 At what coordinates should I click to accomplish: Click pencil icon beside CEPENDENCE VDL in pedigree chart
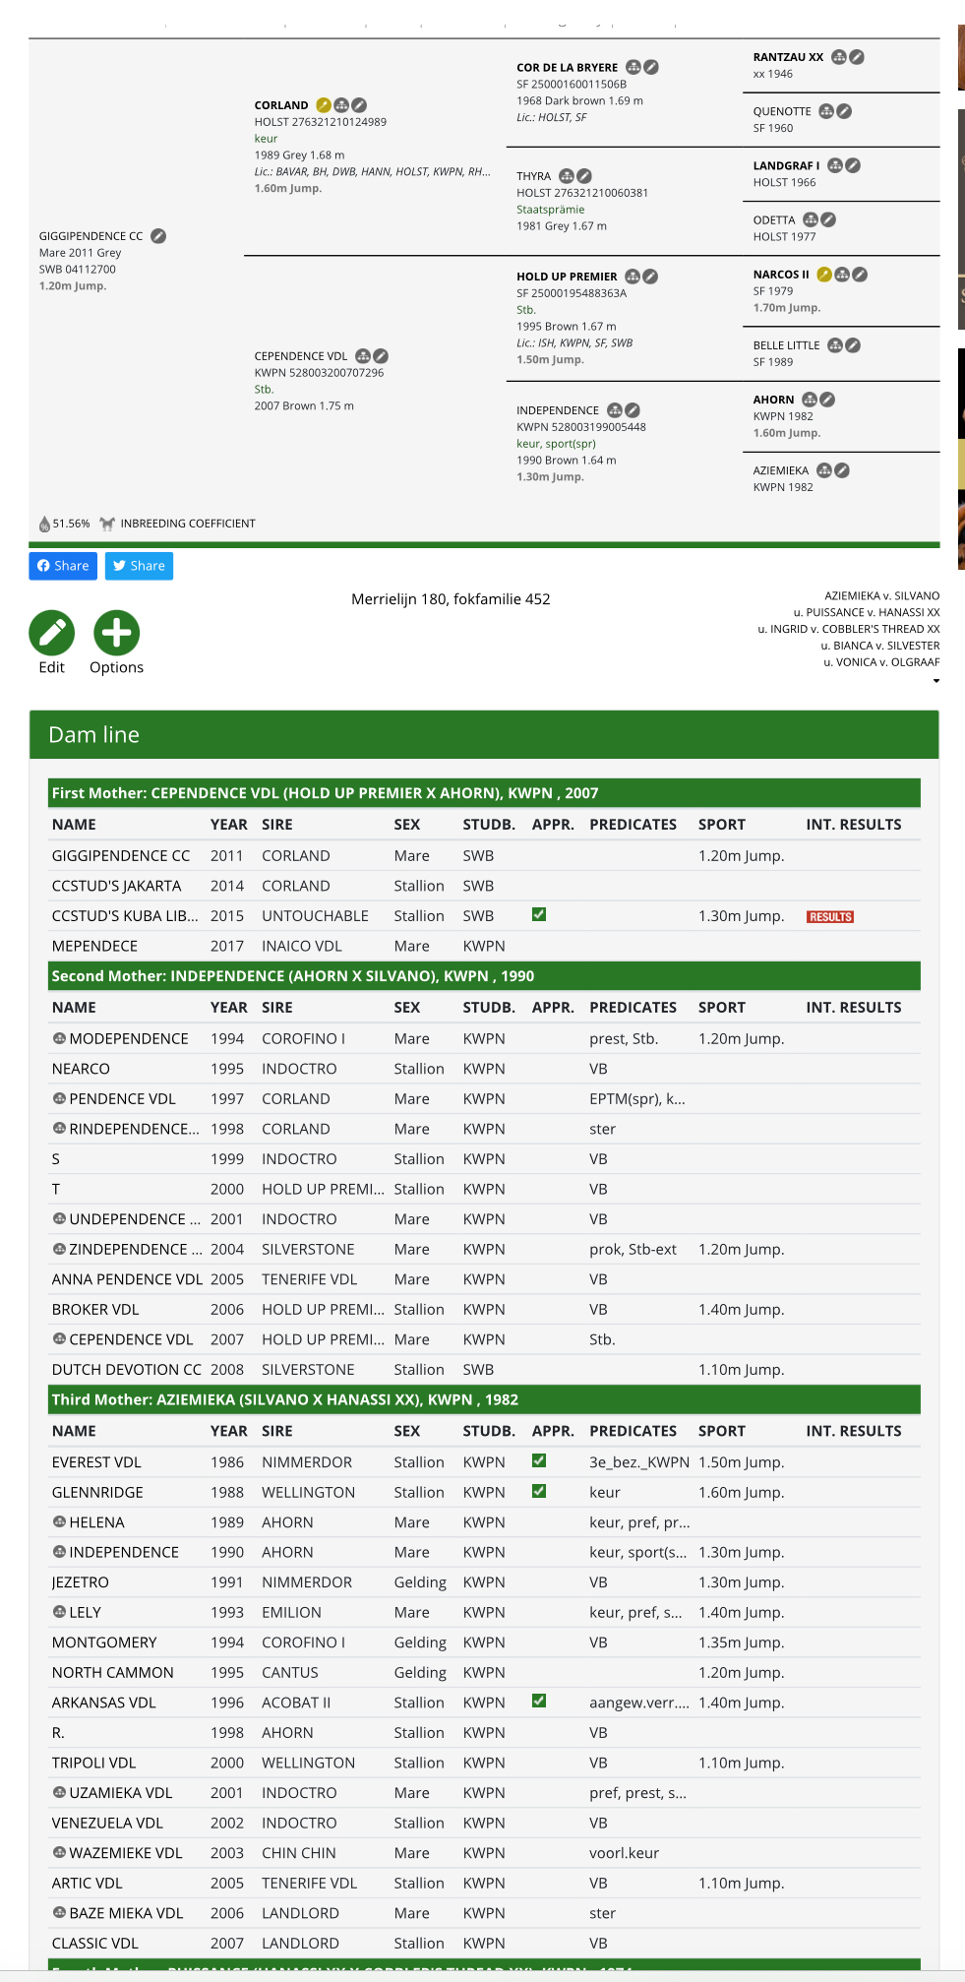(381, 355)
